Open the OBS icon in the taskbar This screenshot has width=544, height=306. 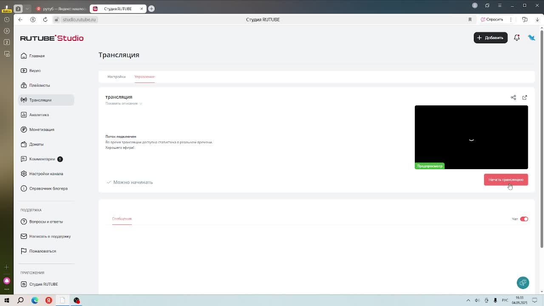[76, 300]
